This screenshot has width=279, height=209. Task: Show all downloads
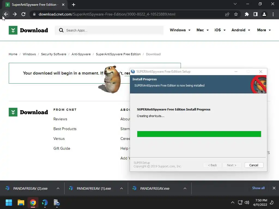pyautogui.click(x=258, y=188)
